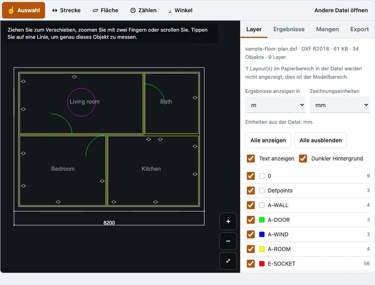Screen dimensions: 375x285
Task: Select the magenta circle in Living room
Action: 81,89
